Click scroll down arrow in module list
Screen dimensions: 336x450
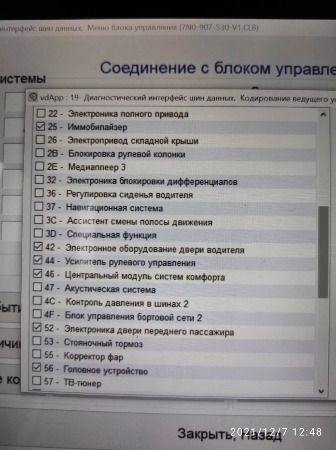tap(321, 391)
